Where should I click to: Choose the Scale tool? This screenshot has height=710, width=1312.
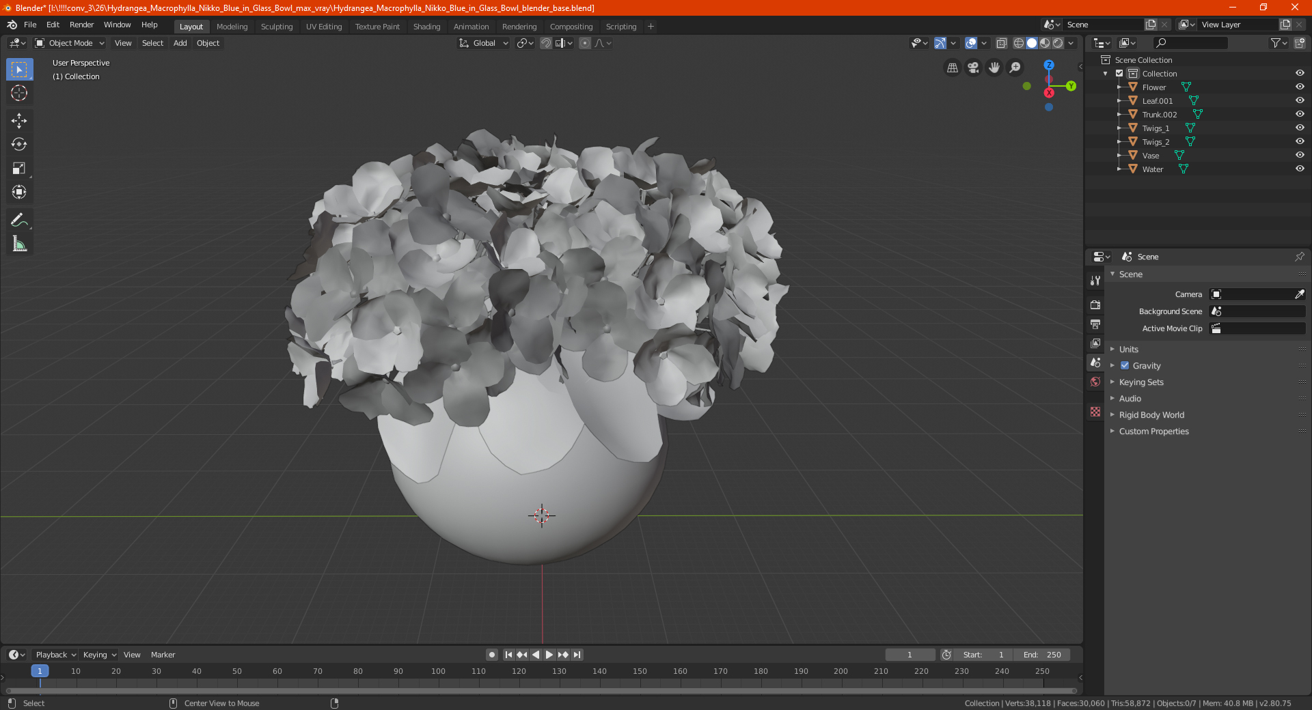tap(19, 168)
